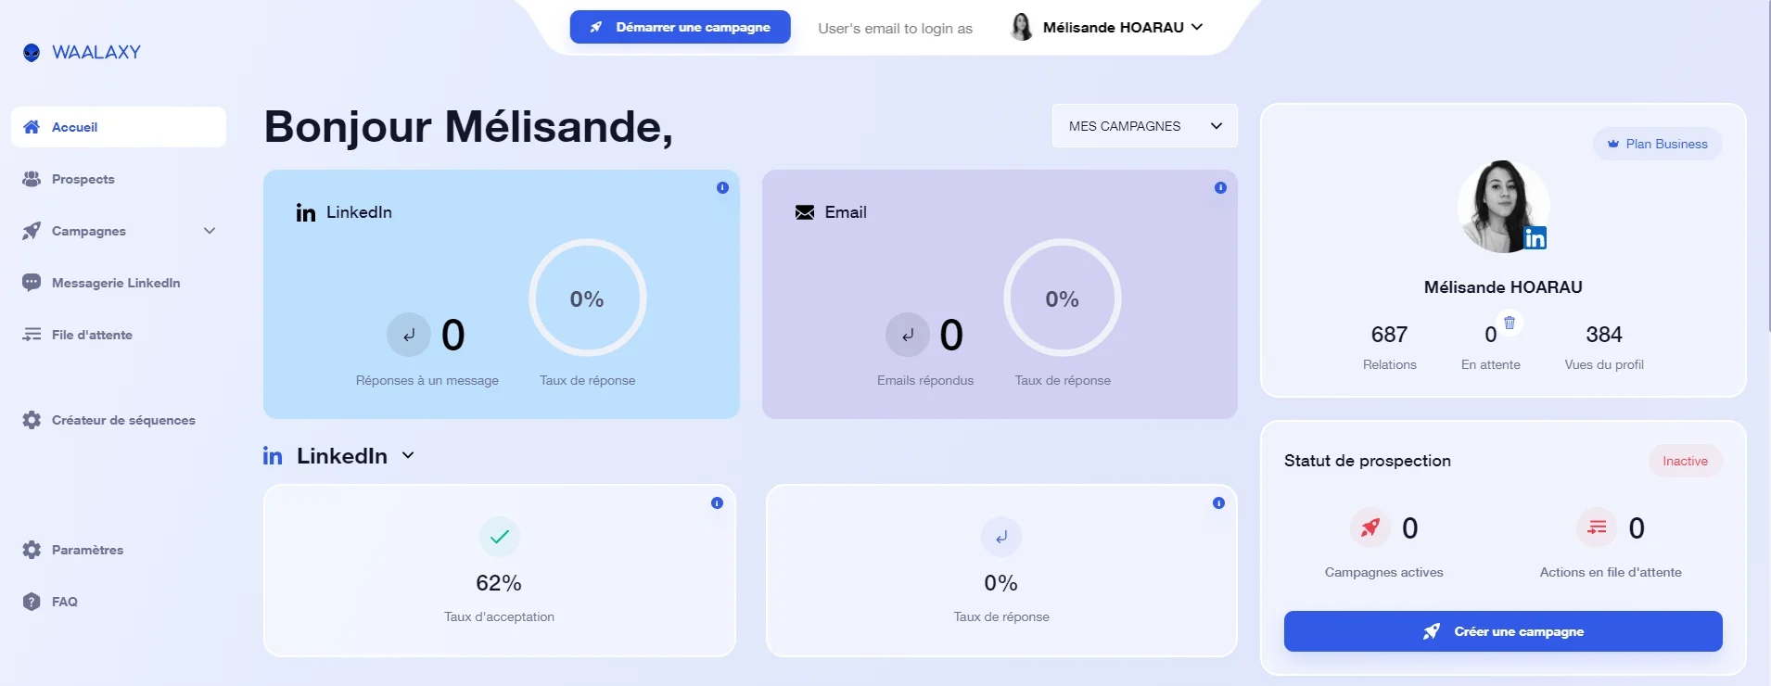
Task: Click the Accueil home icon
Action: [32, 127]
